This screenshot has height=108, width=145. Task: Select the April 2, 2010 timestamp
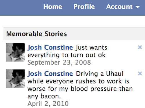point(48,104)
